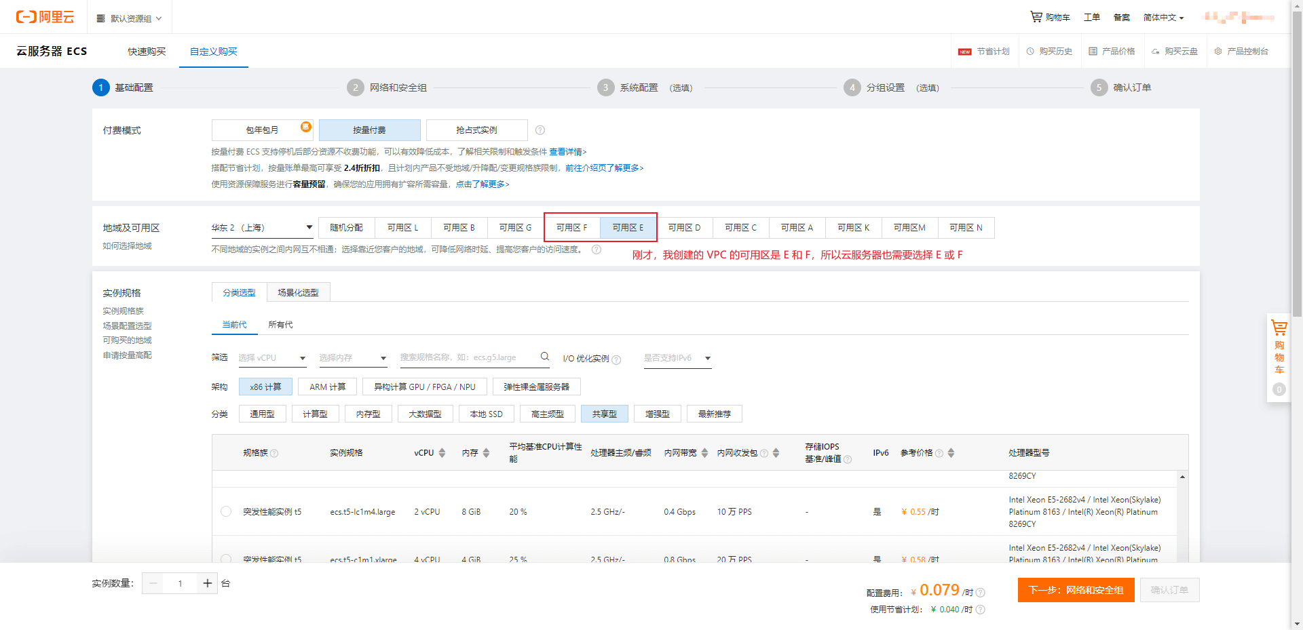Image resolution: width=1303 pixels, height=630 pixels.
Task: Open the Alibaba Cloud logo home
Action: 45,17
